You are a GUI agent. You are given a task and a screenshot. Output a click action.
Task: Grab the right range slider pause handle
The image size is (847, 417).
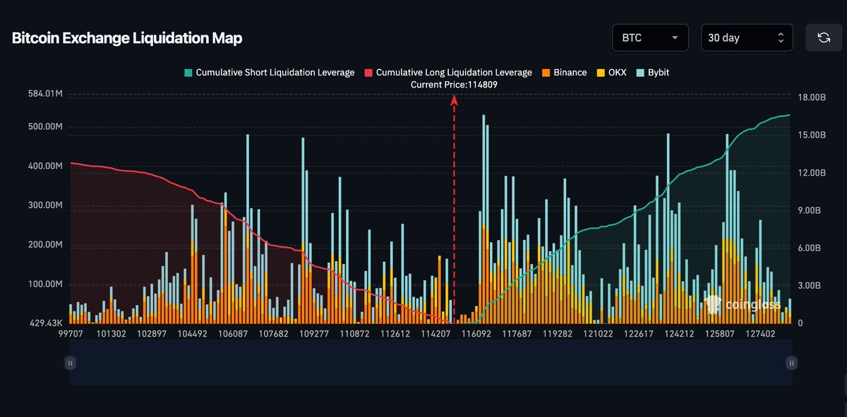pos(791,363)
